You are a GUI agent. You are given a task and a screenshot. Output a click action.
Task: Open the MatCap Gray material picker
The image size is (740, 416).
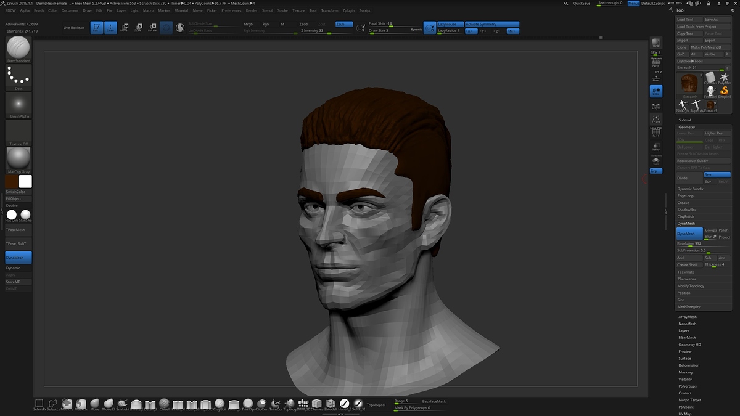[x=18, y=158]
